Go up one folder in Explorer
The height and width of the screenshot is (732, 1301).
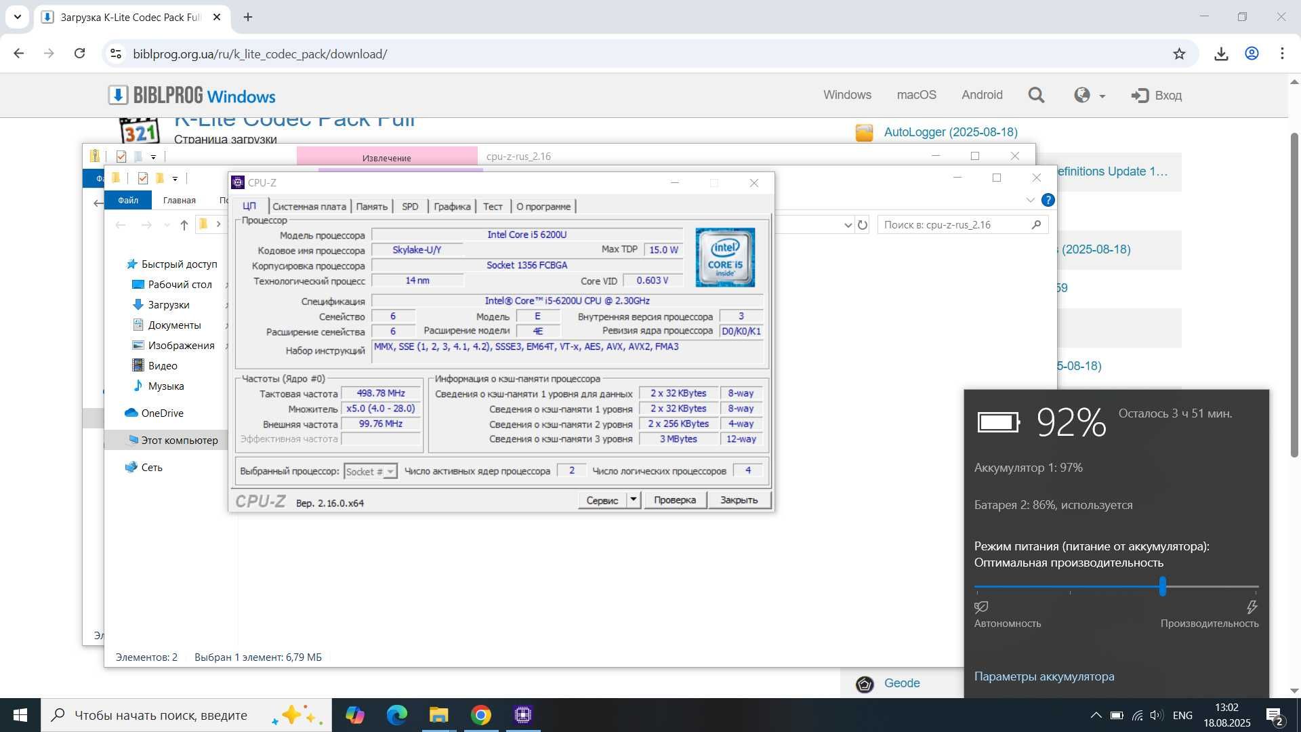184,225
